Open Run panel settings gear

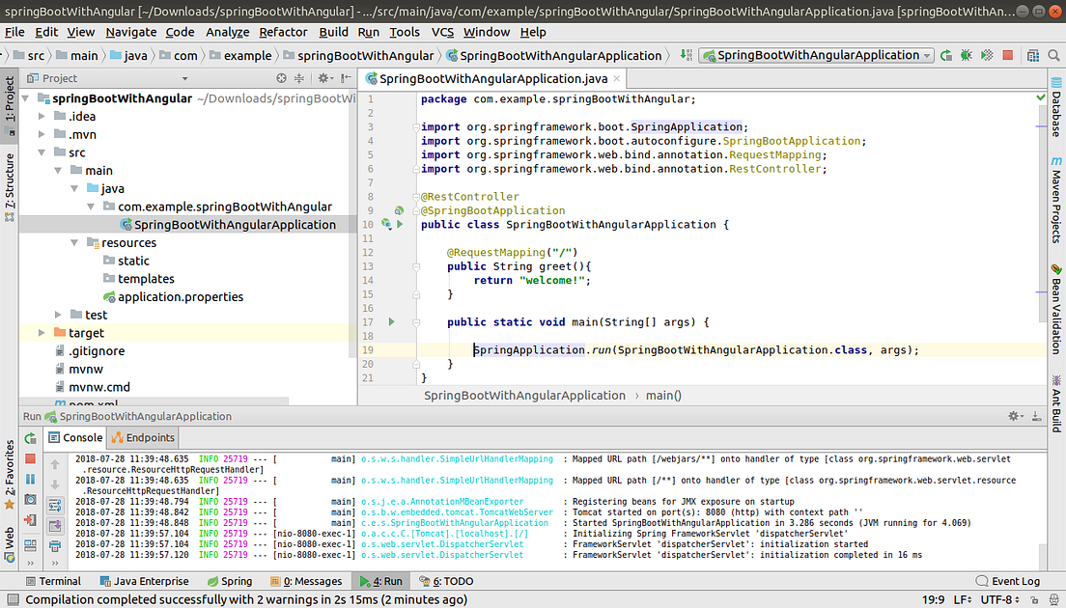[x=1014, y=416]
